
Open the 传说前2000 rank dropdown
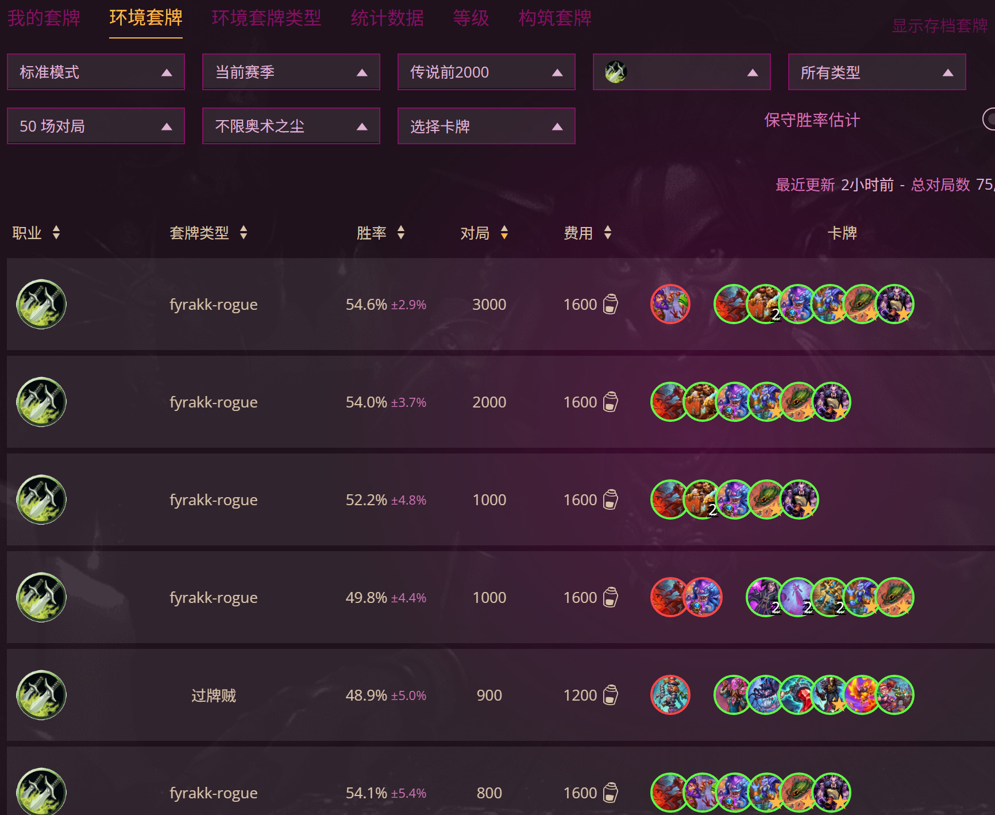[486, 72]
